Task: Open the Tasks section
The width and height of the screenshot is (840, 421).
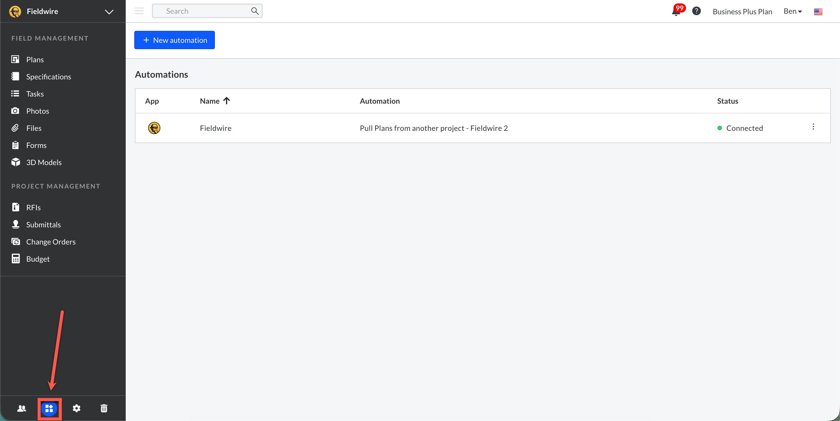Action: (35, 94)
